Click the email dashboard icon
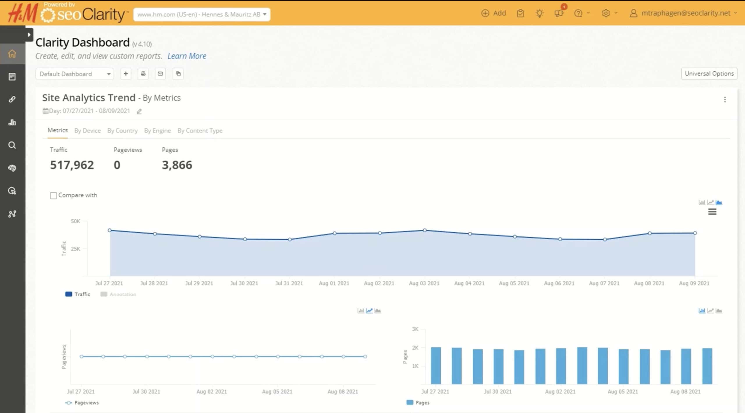 click(160, 74)
